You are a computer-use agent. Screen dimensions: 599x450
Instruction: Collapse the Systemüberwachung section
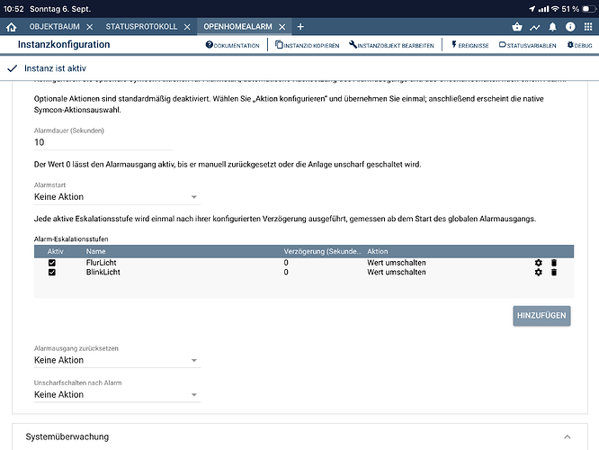[568, 436]
